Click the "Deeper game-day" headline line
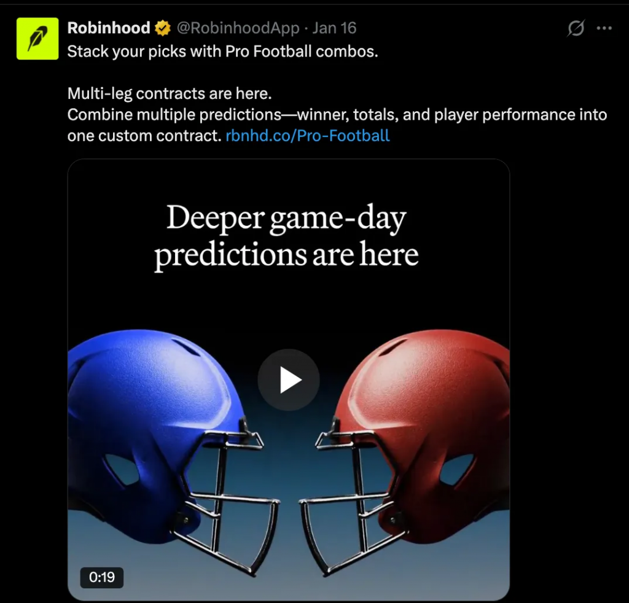The width and height of the screenshot is (629, 603). coord(286,219)
